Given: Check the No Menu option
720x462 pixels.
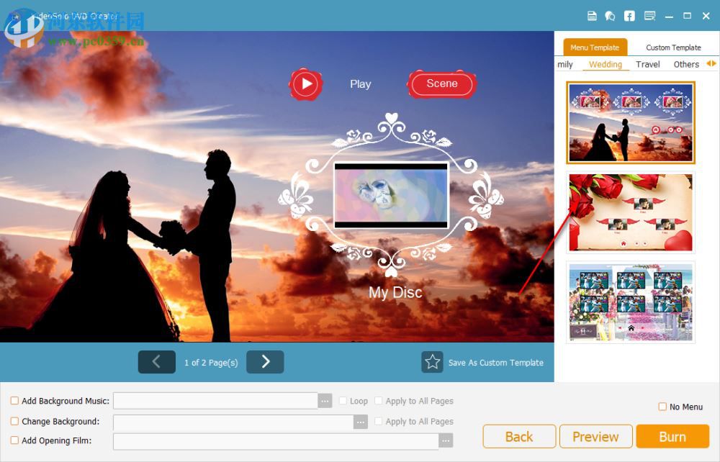Looking at the screenshot, I should click(662, 407).
